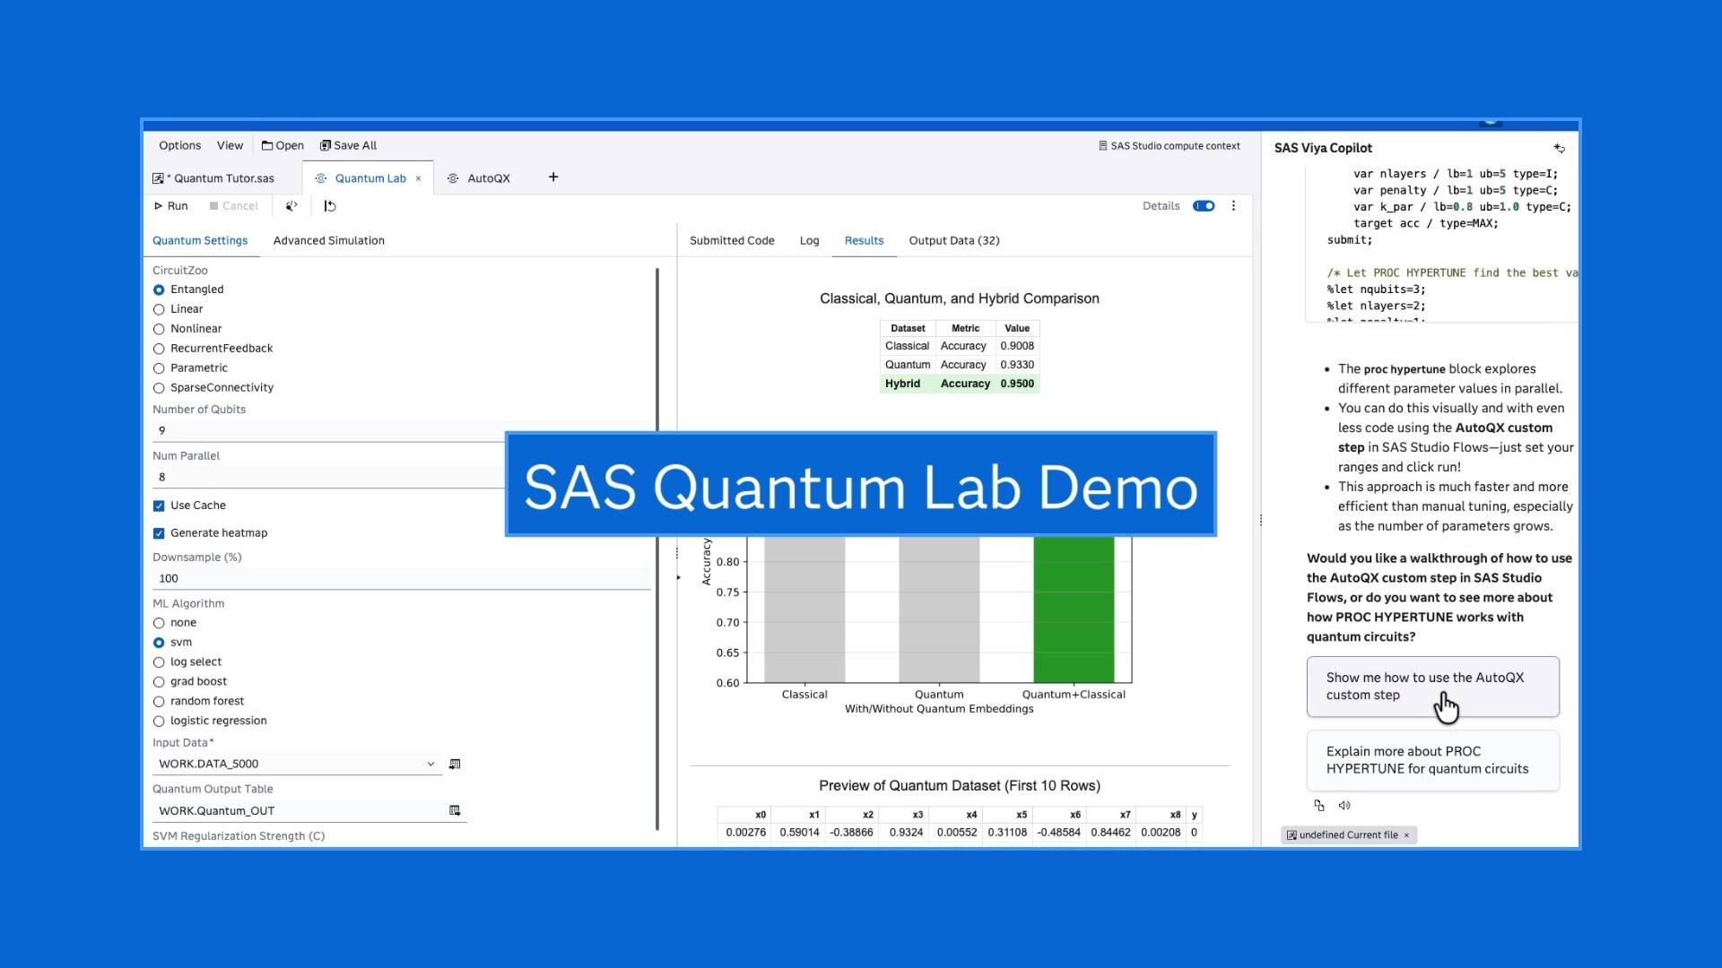Click the Hybrid accuracy value 0.9500
The height and width of the screenshot is (968, 1722).
(1017, 384)
